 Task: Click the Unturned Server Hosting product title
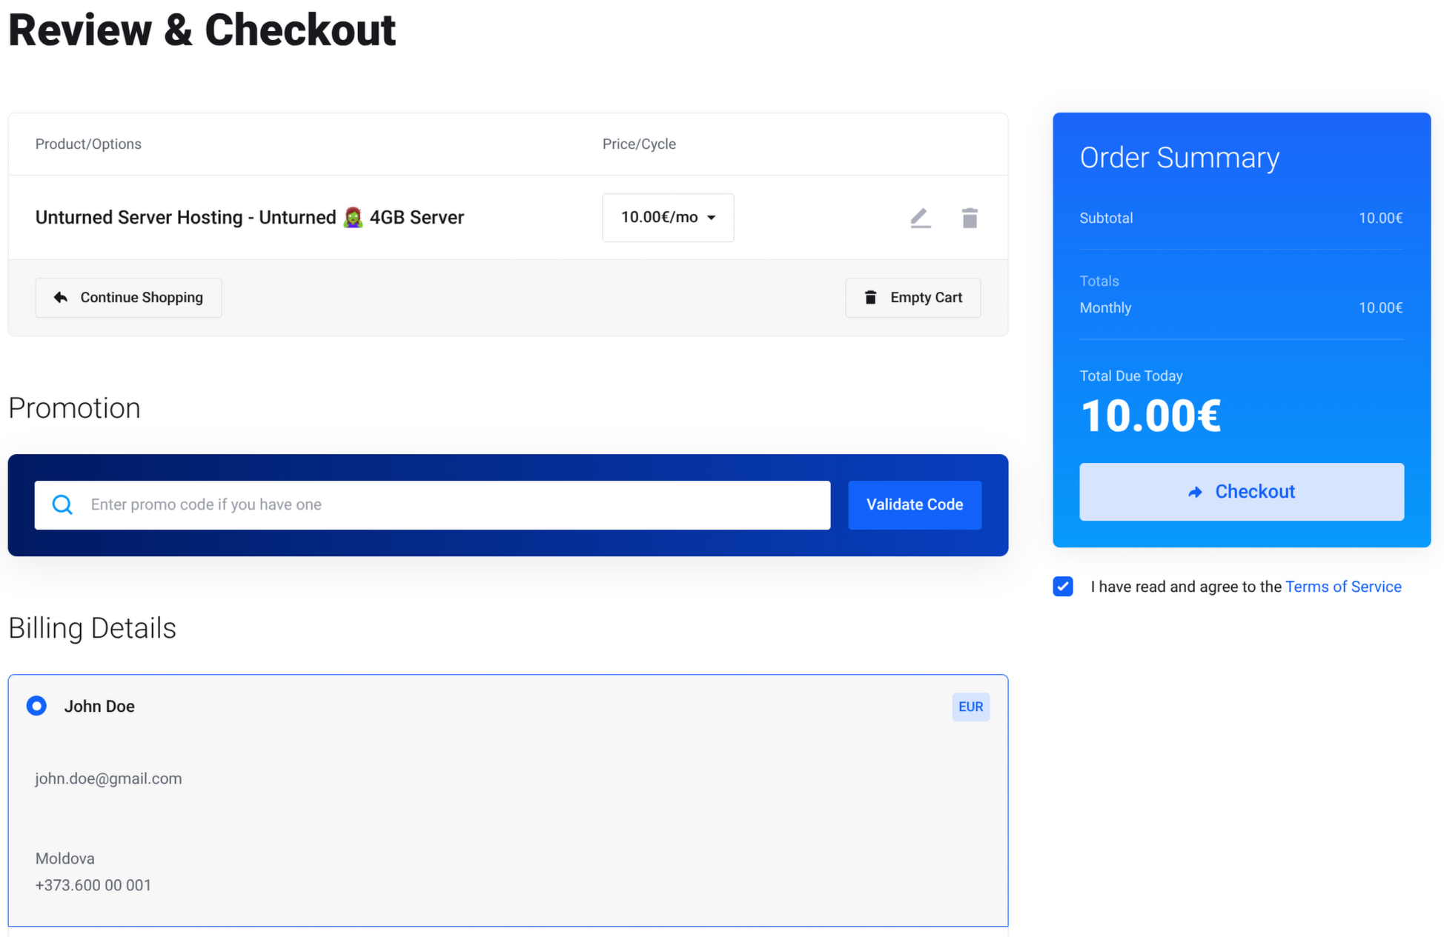[185, 217]
